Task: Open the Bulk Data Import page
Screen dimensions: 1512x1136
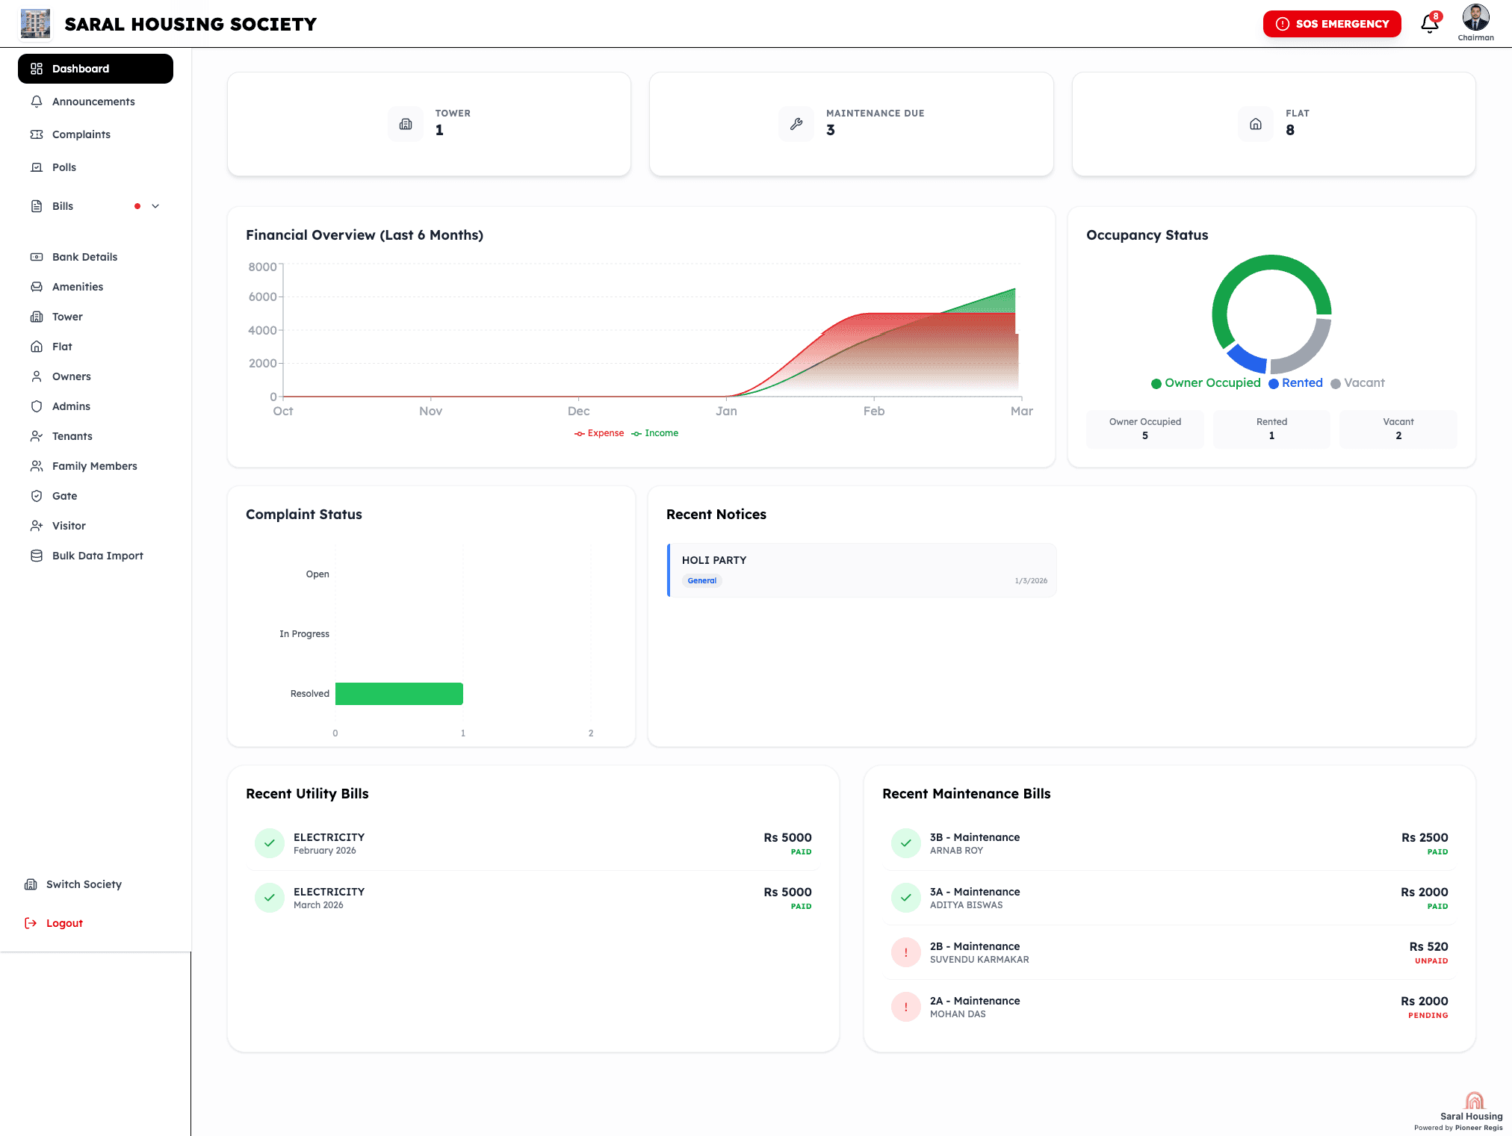Action: 97,556
